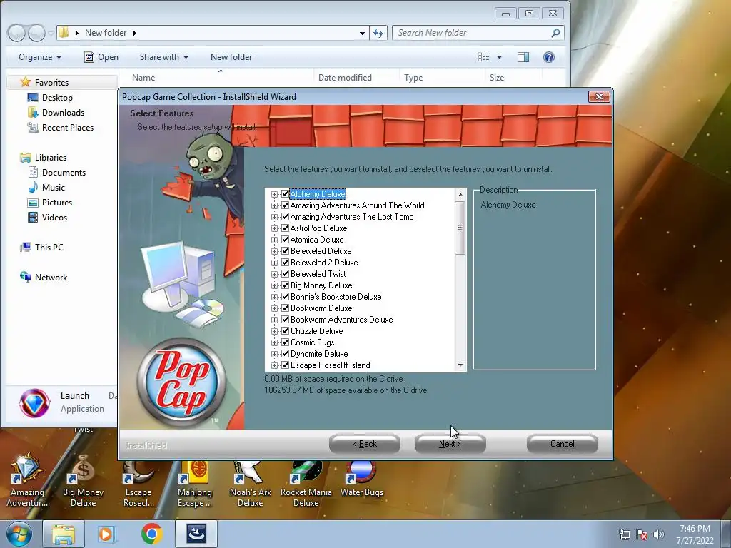Open the address bar history dropdown arrow

click(362, 33)
